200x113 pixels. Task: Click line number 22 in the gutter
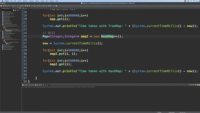click(x=25, y=26)
